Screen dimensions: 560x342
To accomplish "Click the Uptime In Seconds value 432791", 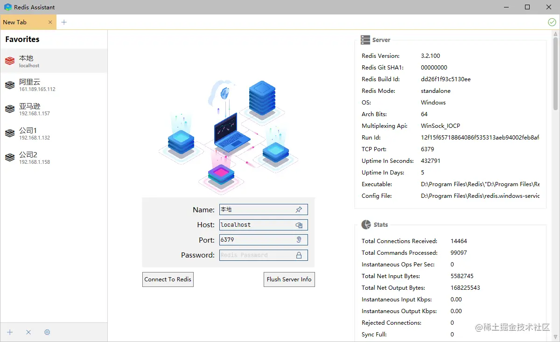I will point(431,161).
